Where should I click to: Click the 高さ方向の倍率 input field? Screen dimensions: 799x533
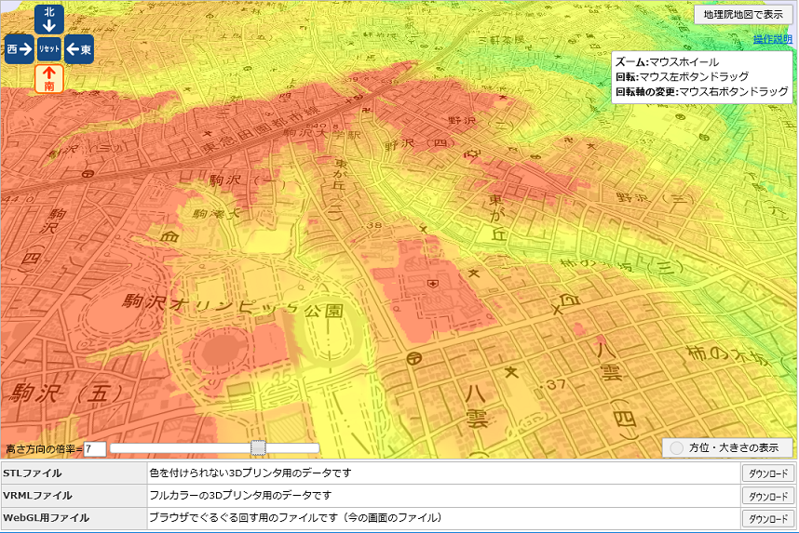click(95, 449)
